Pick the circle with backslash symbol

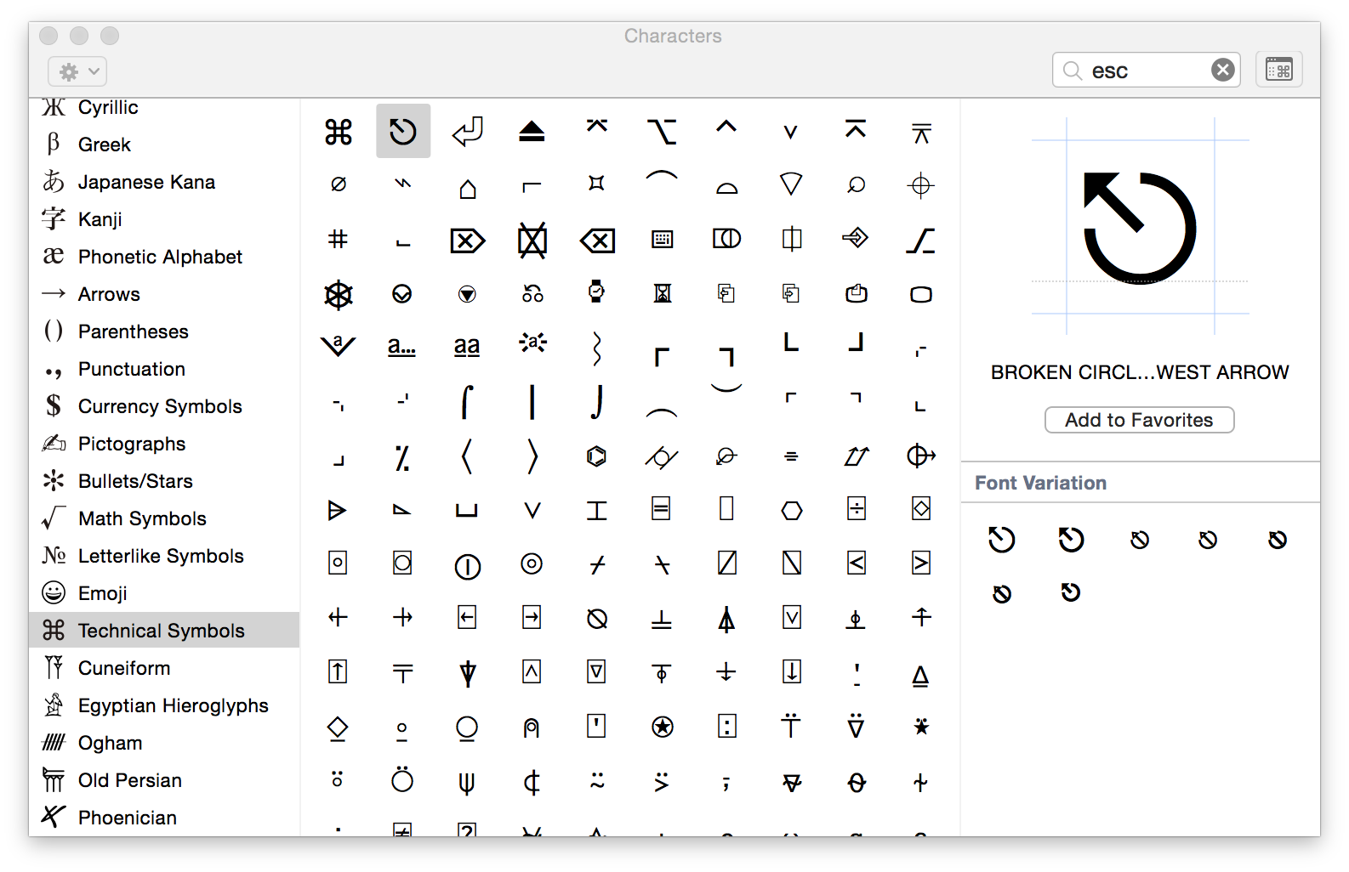point(597,619)
